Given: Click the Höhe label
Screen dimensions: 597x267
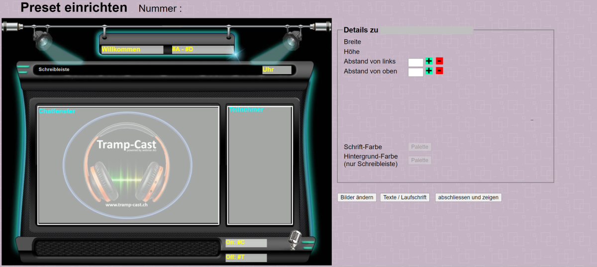Looking at the screenshot, I should [351, 52].
